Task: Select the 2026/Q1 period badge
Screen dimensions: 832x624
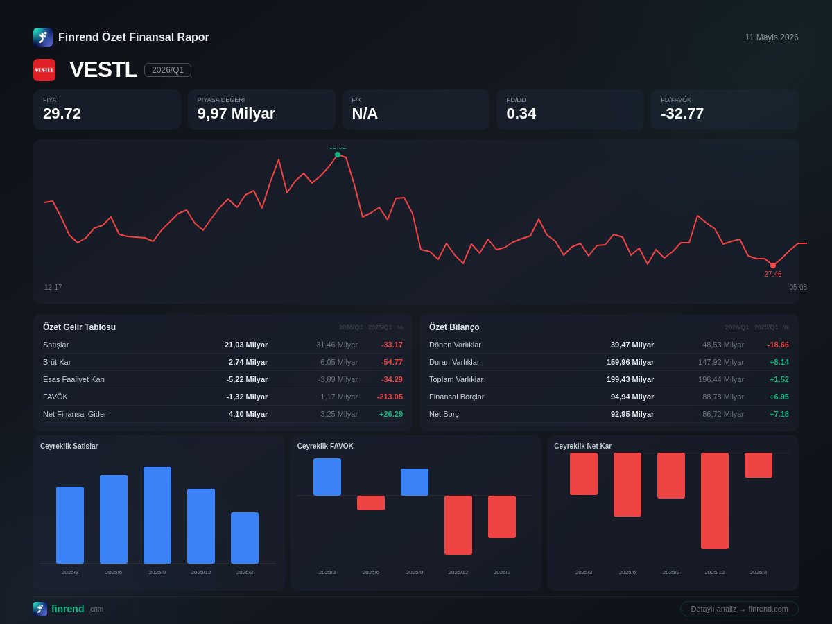Action: [x=168, y=70]
